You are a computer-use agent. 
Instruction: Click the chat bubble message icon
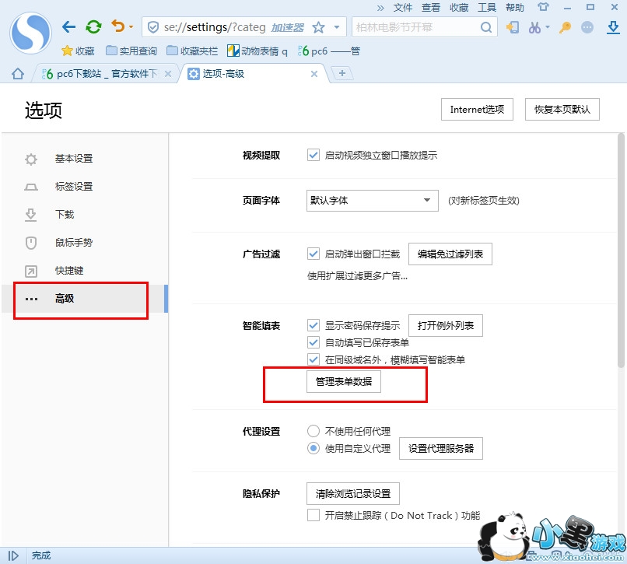587,27
